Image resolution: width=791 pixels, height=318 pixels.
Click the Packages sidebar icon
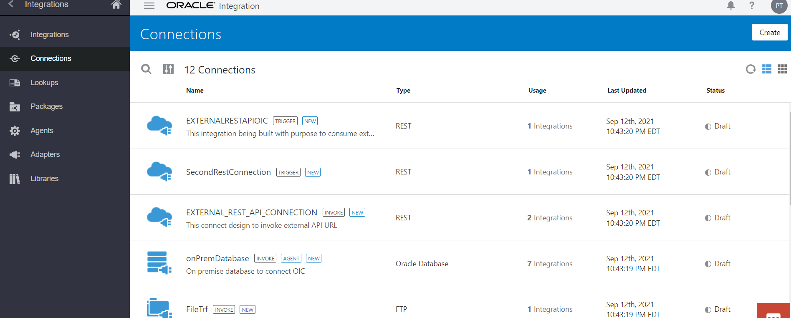coord(15,107)
